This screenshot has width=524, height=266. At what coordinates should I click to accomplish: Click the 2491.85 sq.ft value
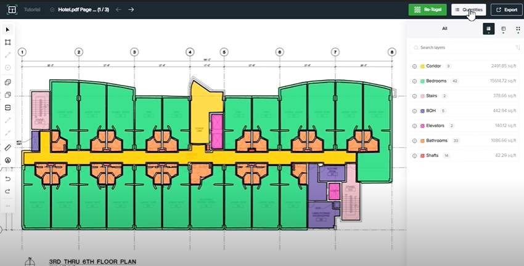(504, 66)
